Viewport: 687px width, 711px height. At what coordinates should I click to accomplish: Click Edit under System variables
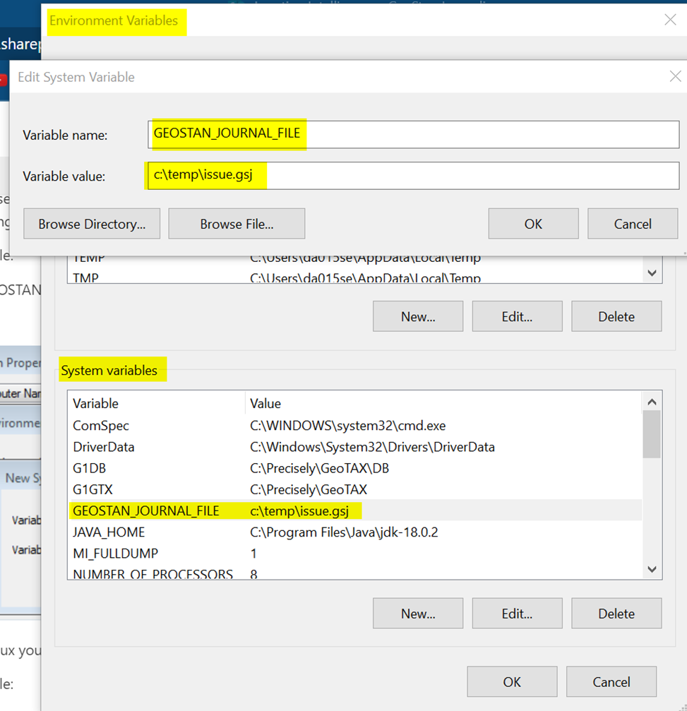[517, 613]
